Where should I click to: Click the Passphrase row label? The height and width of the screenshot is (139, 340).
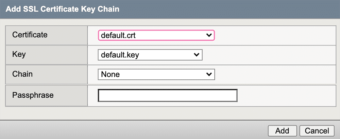pyautogui.click(x=33, y=95)
